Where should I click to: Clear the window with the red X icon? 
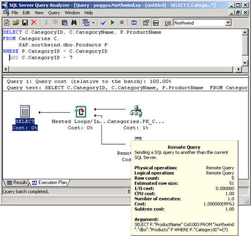(34, 22)
